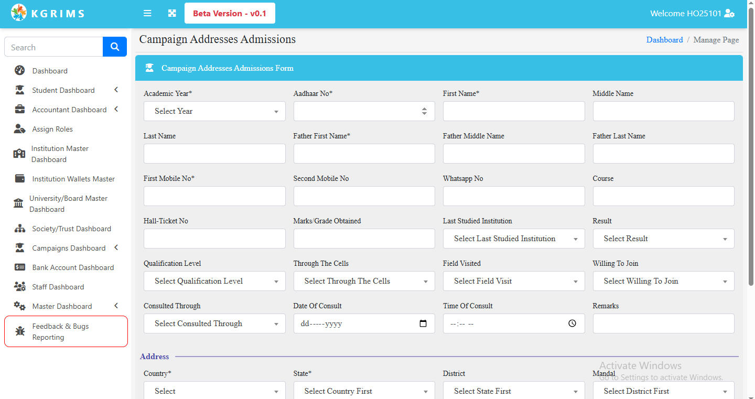The height and width of the screenshot is (399, 755).
Task: Click the hamburger menu icon in header
Action: click(x=147, y=14)
